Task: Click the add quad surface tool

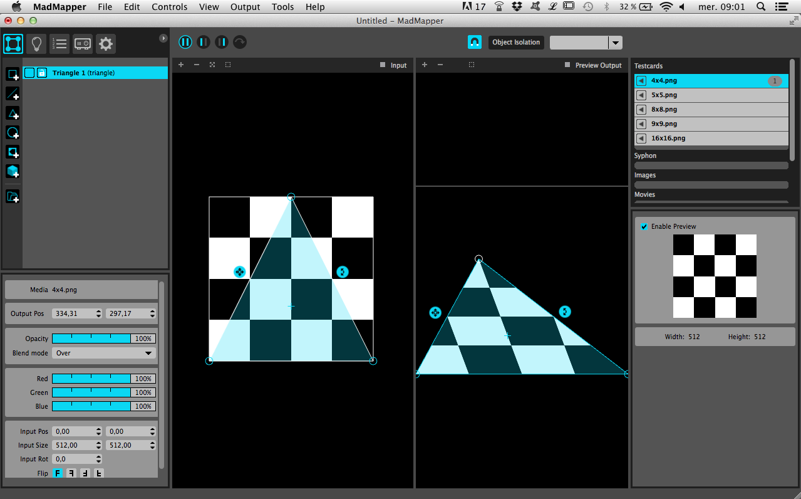Action: pos(13,75)
